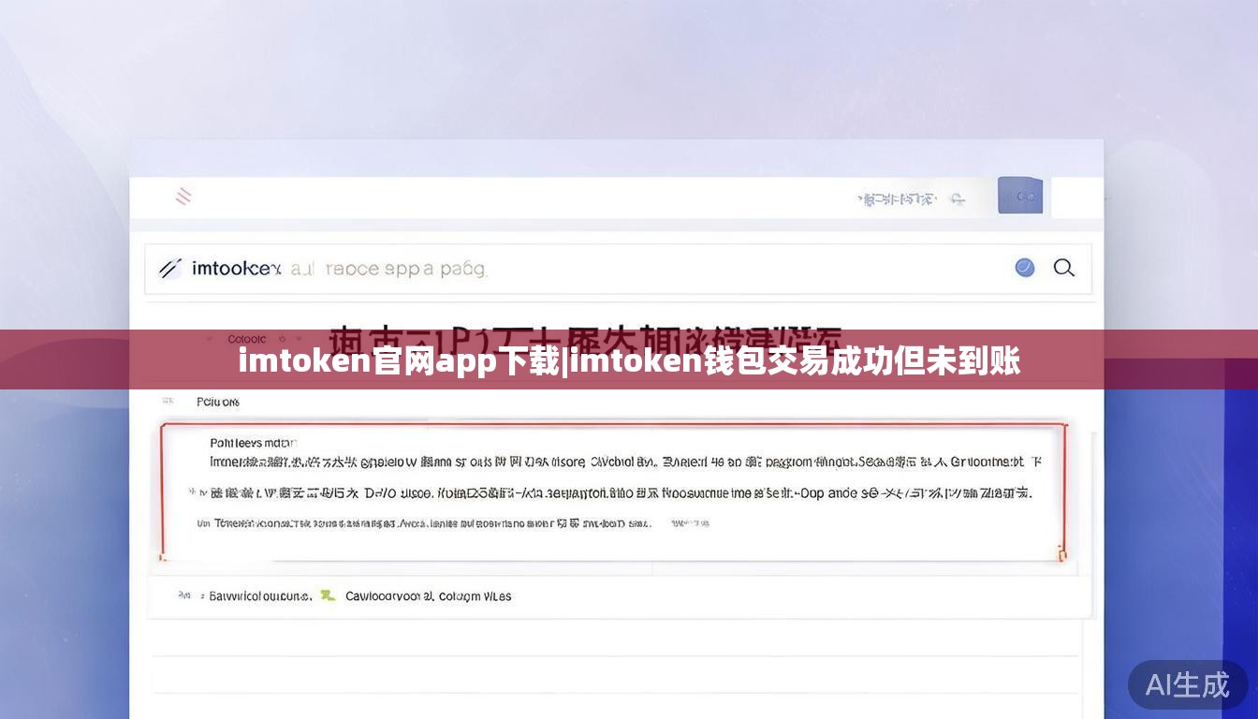Click the red corner handle of highlighted box
Viewport: 1258px width, 719px height.
1062,555
